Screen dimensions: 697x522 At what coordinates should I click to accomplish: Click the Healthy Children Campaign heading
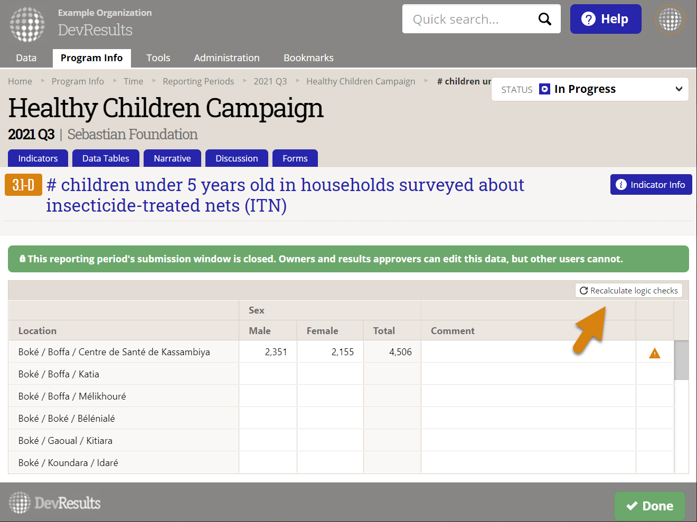[x=166, y=109]
